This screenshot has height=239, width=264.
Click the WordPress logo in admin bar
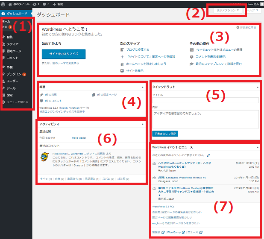click(x=4, y=4)
